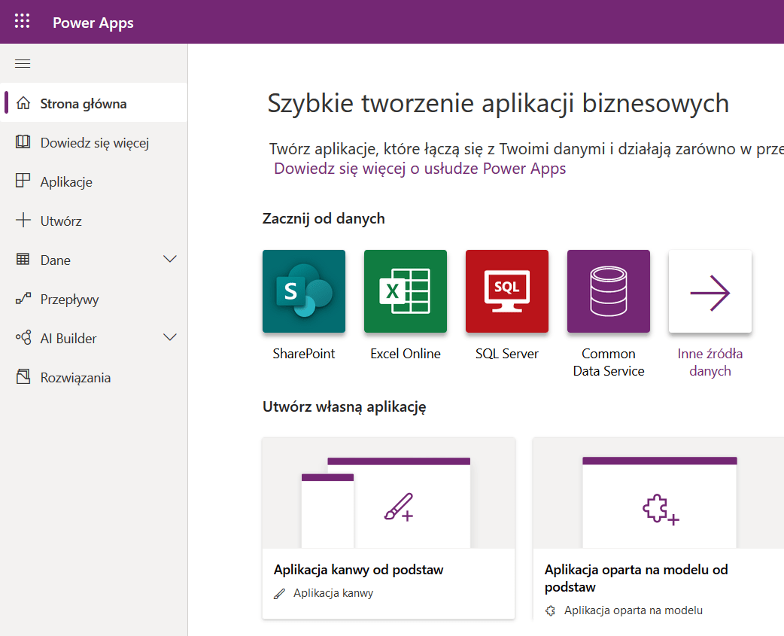Collapse the left navigation hamburger menu
Screen dimensions: 784x636
23,64
